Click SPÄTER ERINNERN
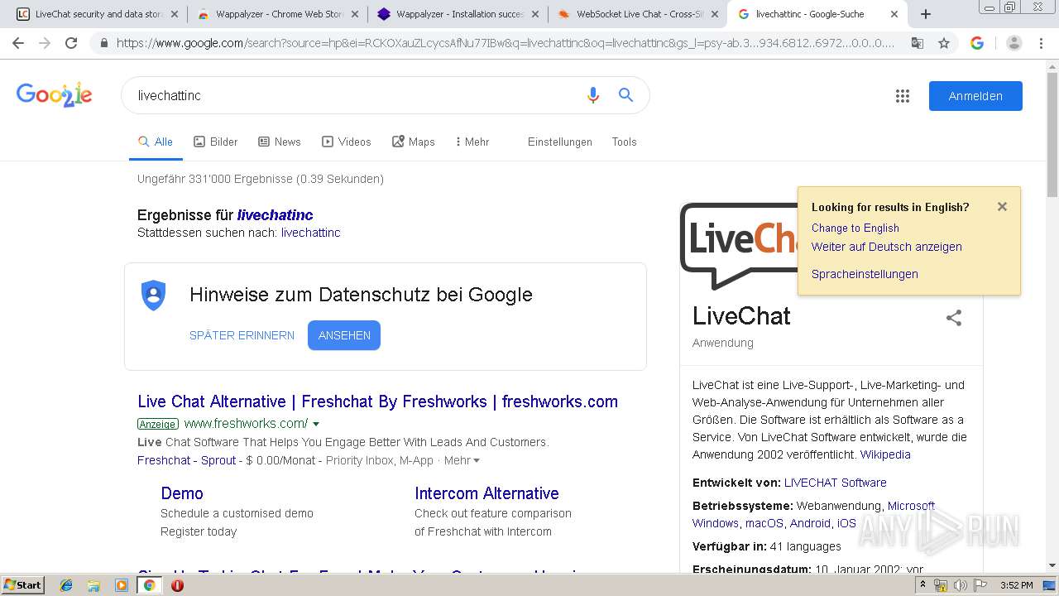 click(x=242, y=335)
